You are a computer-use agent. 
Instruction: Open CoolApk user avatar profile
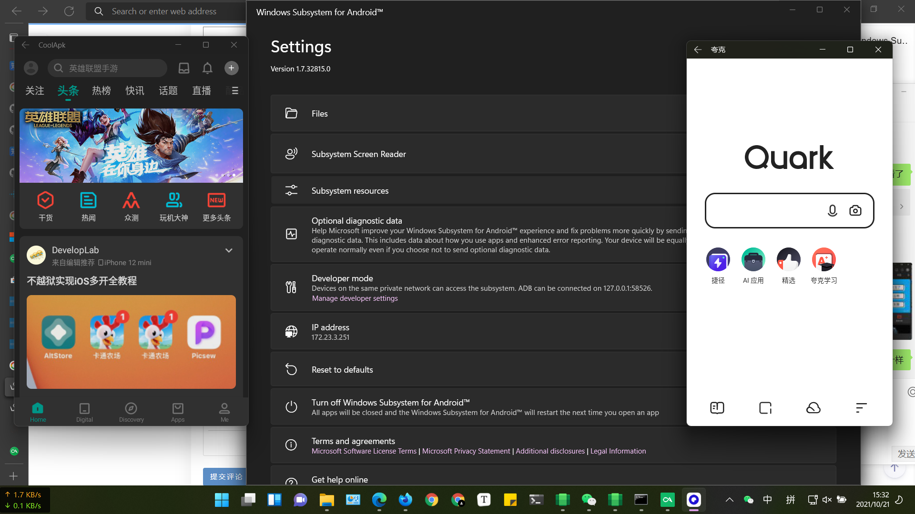click(x=31, y=68)
